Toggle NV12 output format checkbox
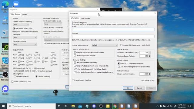Screen dimensions: 194x109 point(19,55)
